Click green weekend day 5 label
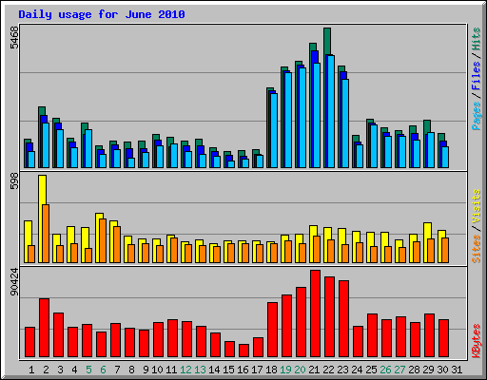 (88, 370)
